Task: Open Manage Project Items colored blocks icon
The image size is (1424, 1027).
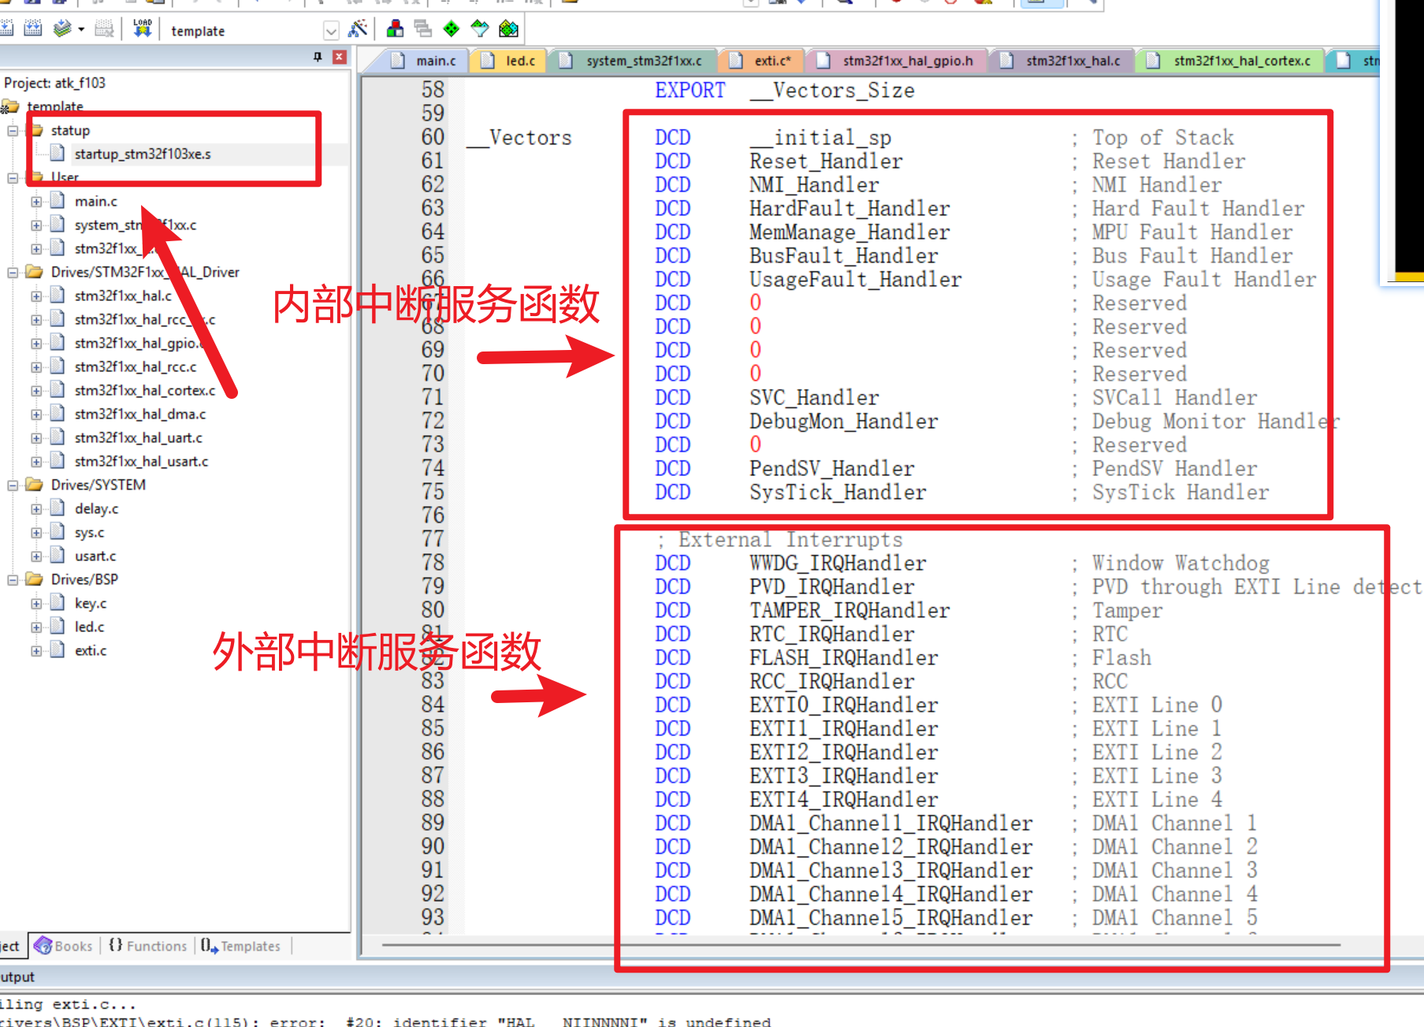Action: [396, 29]
